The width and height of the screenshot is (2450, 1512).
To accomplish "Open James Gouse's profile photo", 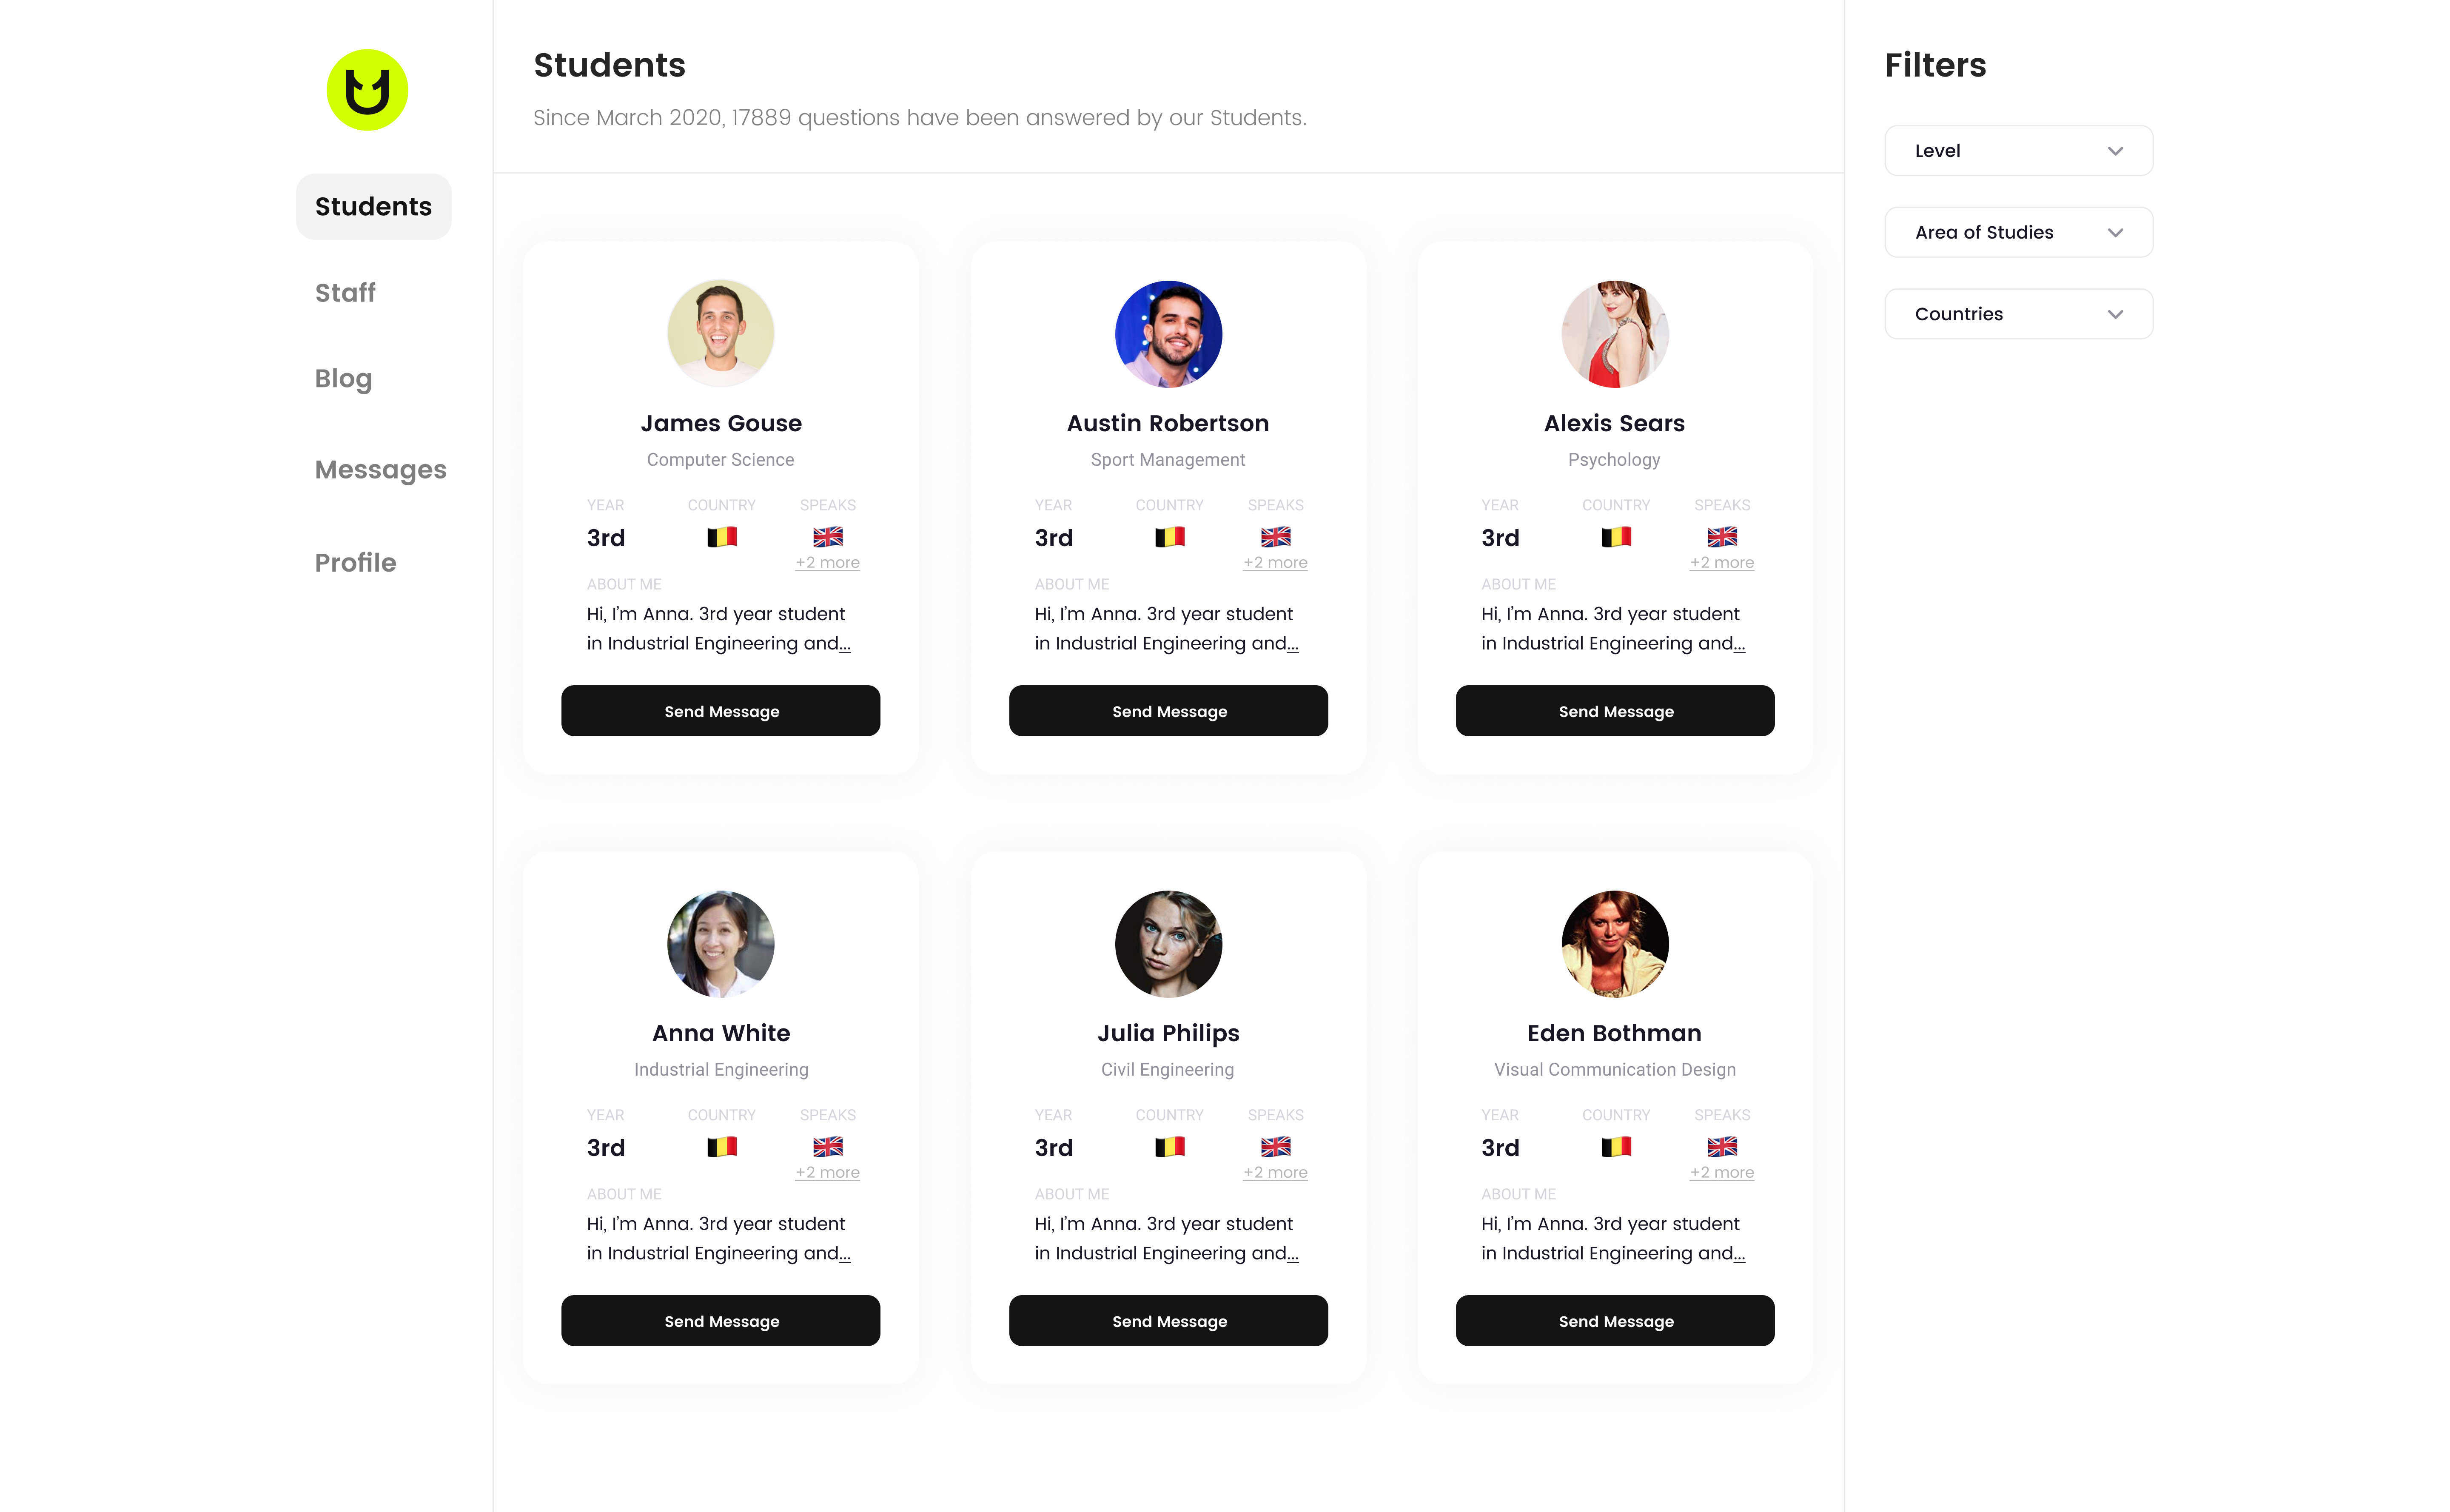I will [720, 333].
